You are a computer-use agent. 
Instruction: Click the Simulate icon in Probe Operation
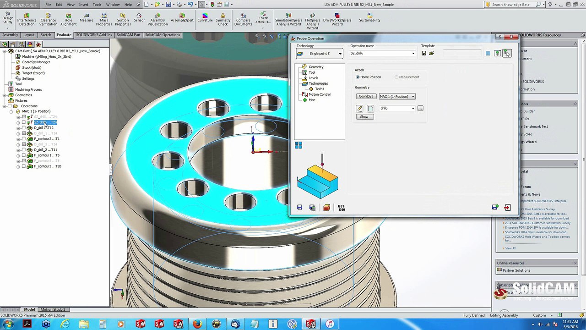[326, 208]
